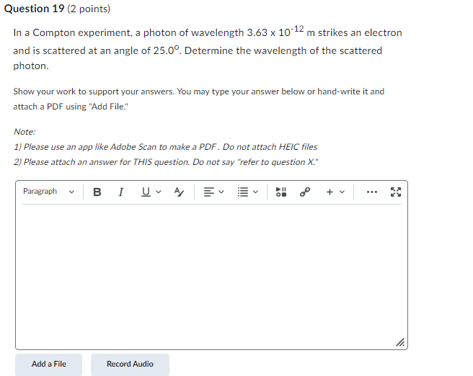Switch the editor to fullscreen mode
Screen dimensions: 473x376
(395, 192)
